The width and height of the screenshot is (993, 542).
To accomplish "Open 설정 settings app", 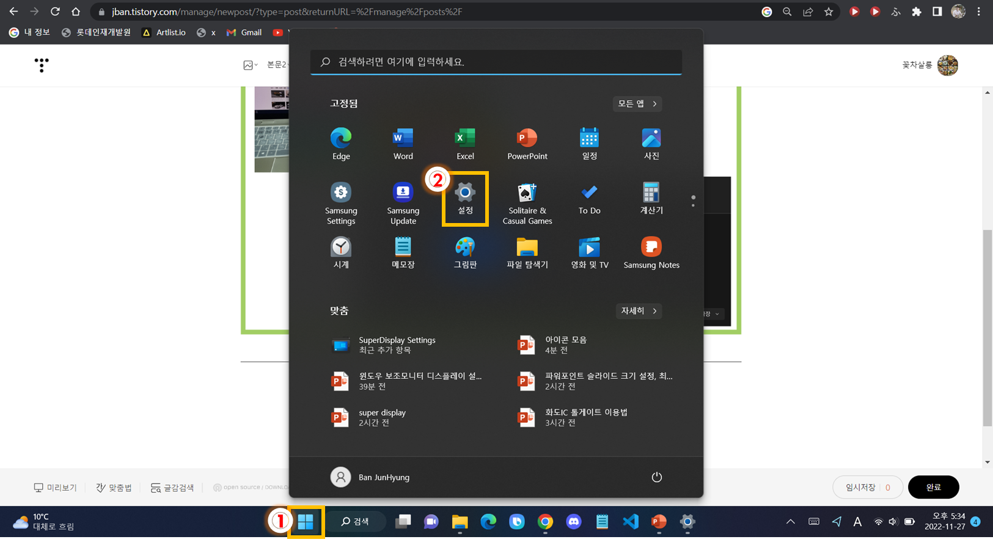I will pyautogui.click(x=465, y=199).
